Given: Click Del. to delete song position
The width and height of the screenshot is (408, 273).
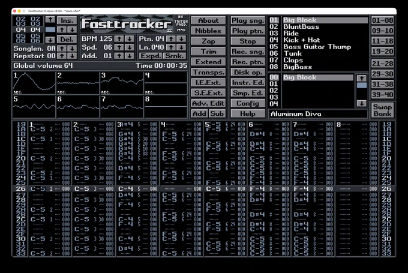Looking at the screenshot, I should pyautogui.click(x=67, y=39).
